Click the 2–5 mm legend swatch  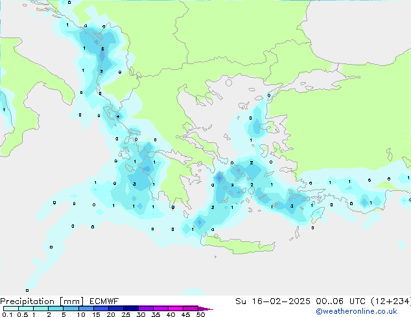tap(56, 309)
